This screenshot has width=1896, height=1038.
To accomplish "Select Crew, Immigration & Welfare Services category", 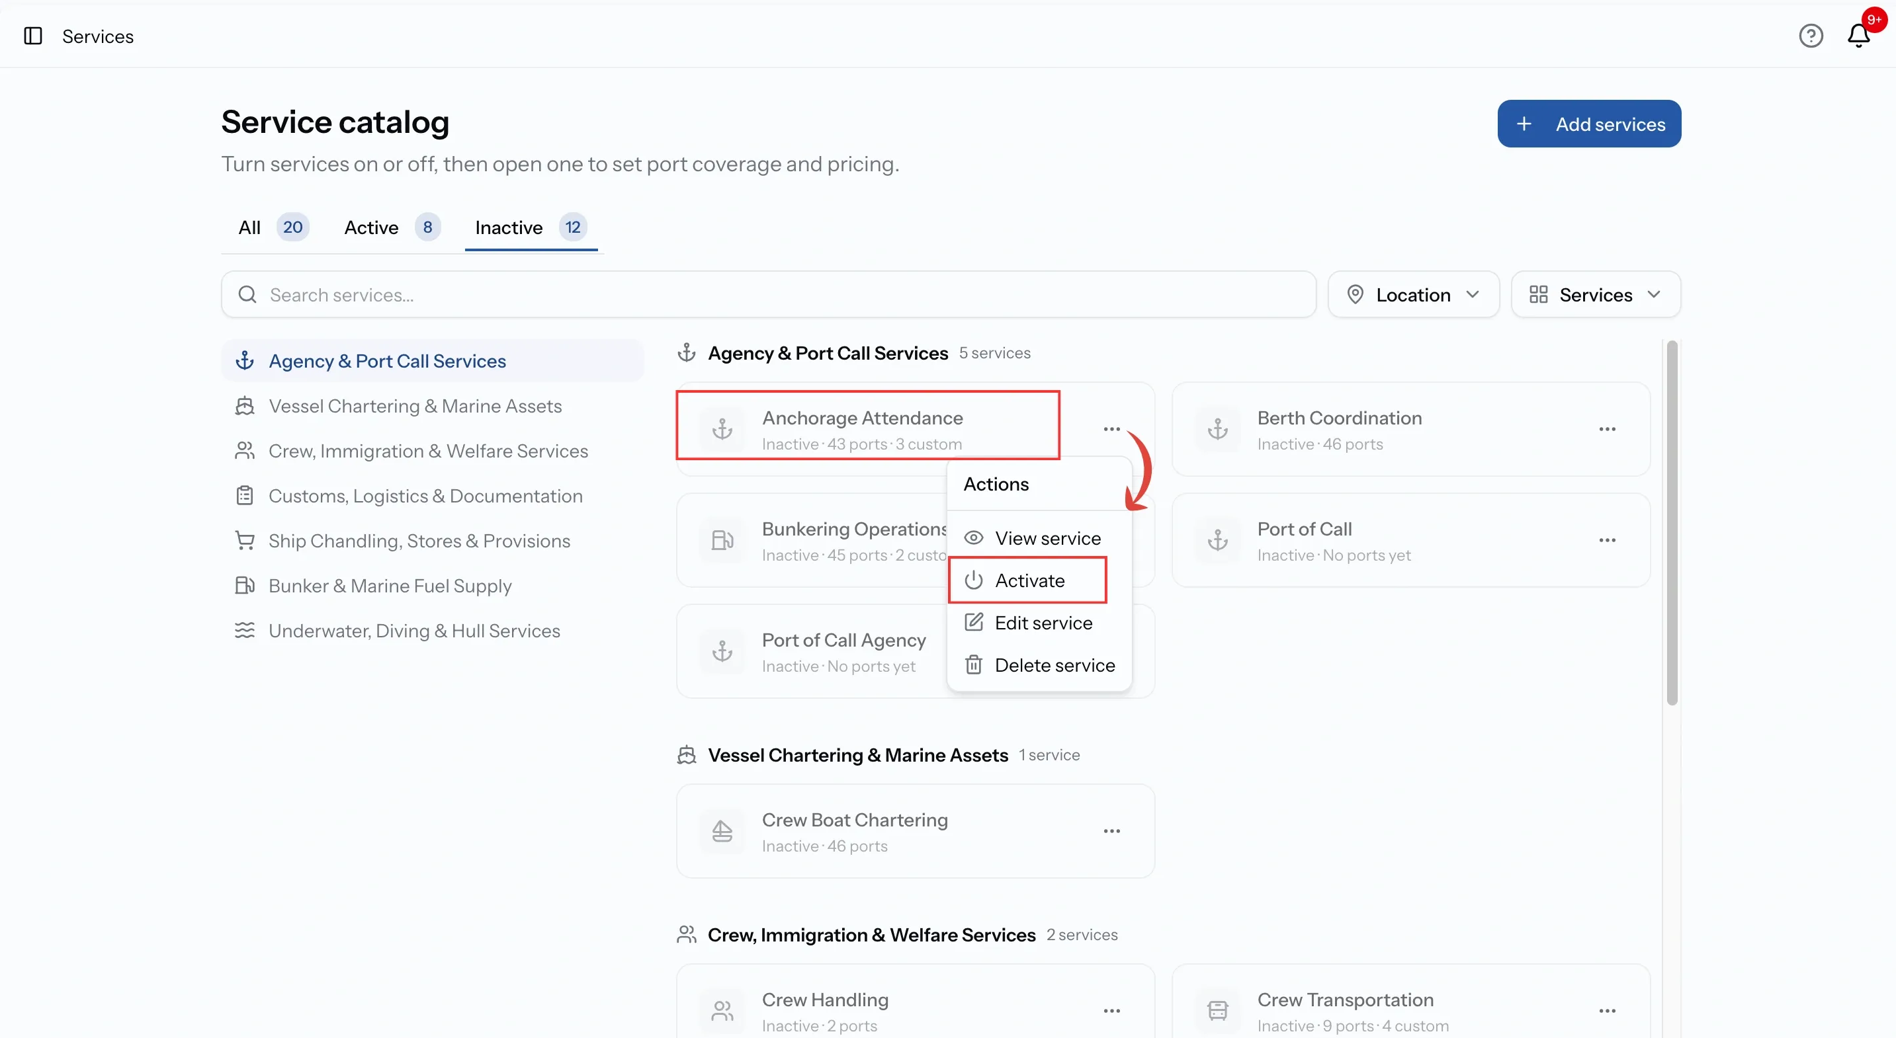I will pyautogui.click(x=433, y=451).
